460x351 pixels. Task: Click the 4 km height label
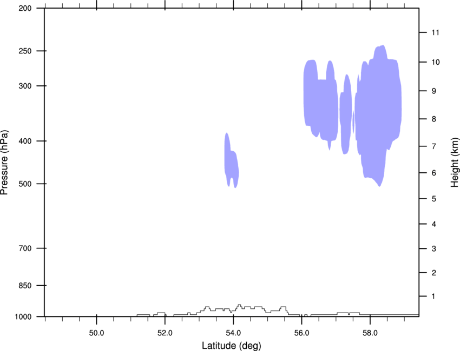[x=434, y=224]
